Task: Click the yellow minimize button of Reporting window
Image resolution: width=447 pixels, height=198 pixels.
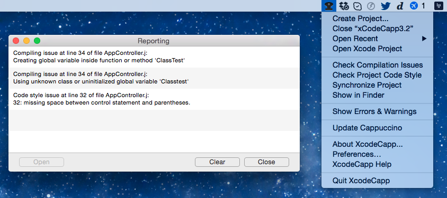Action: click(26, 41)
